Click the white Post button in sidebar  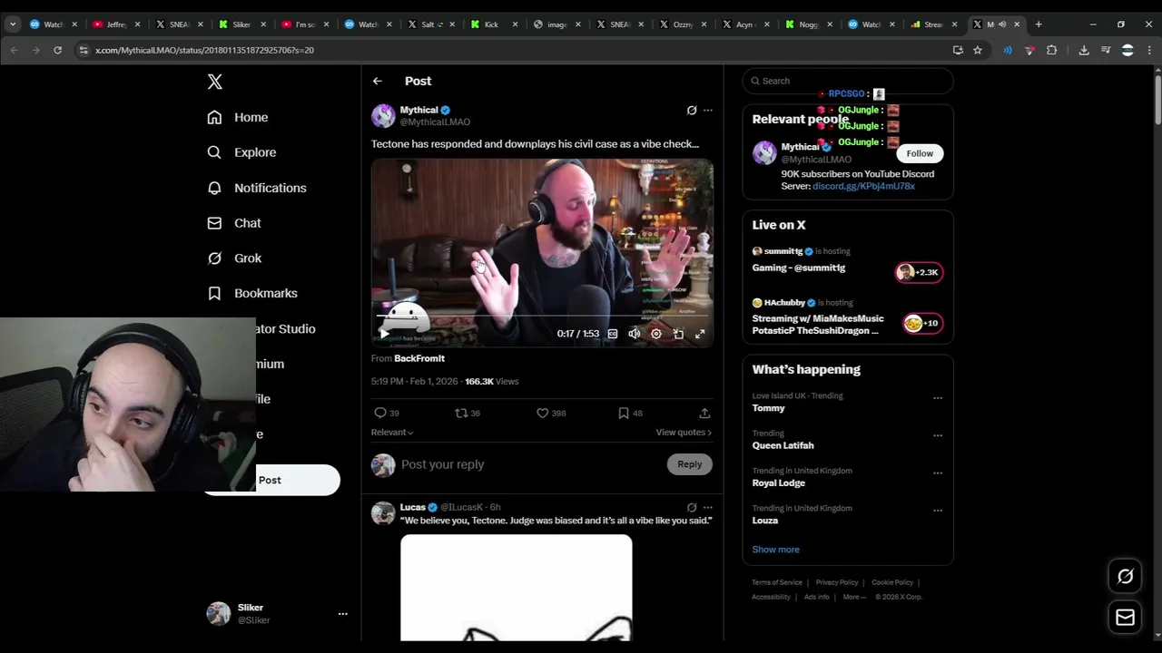(x=271, y=480)
